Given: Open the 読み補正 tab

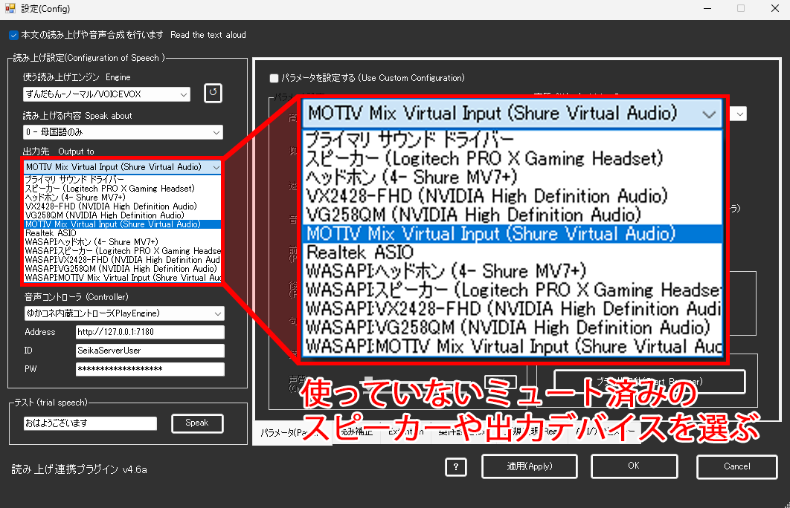Looking at the screenshot, I should (x=357, y=432).
